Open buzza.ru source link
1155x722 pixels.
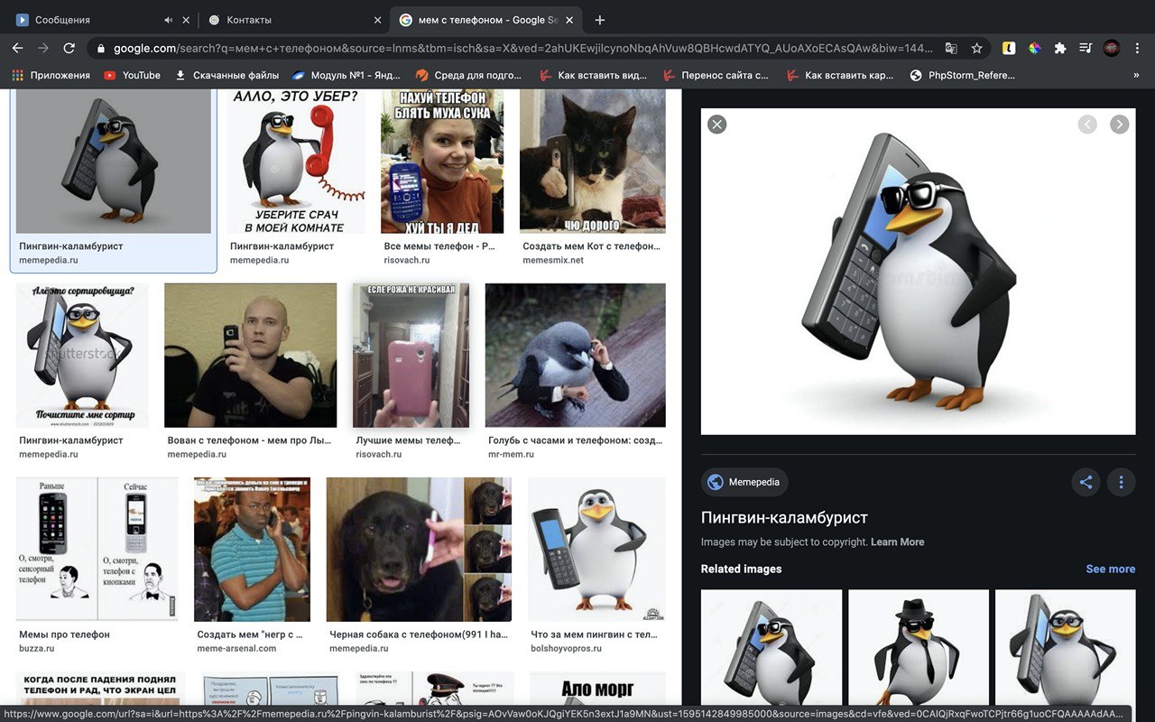(x=37, y=648)
